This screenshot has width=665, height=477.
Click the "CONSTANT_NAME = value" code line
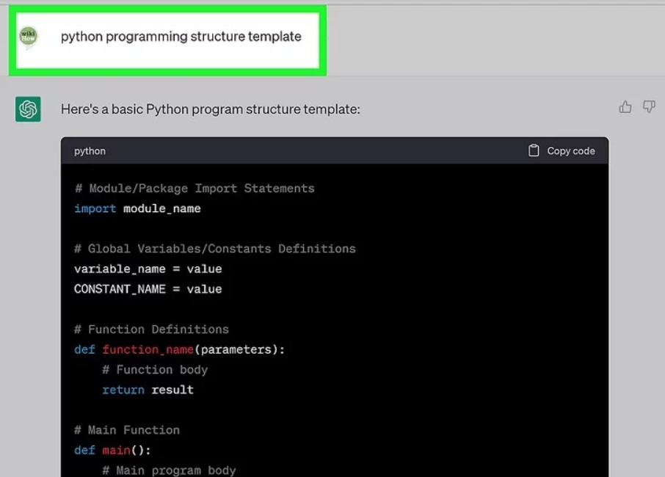[148, 289]
